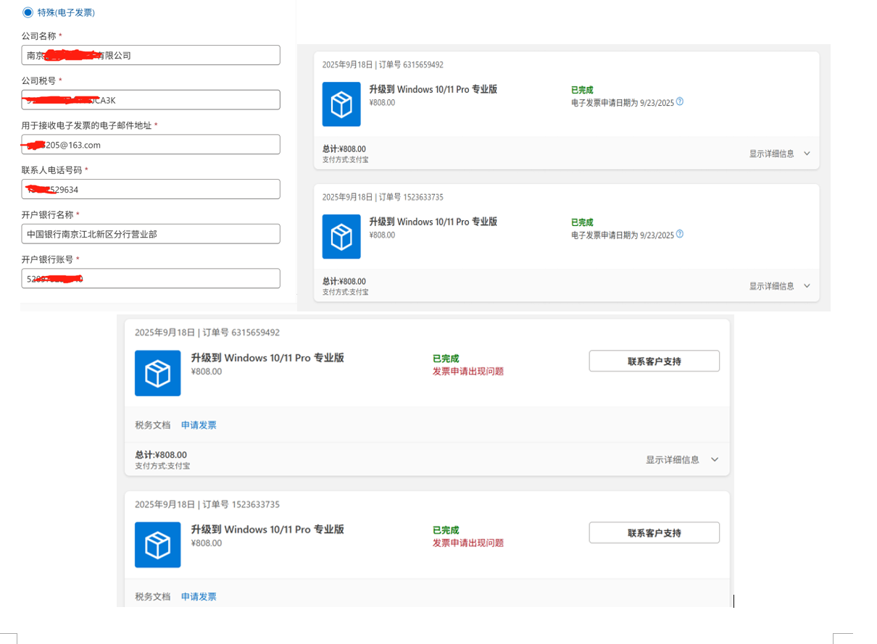
Task: Click the 联系人电话号码 input field
Action: click(x=151, y=189)
